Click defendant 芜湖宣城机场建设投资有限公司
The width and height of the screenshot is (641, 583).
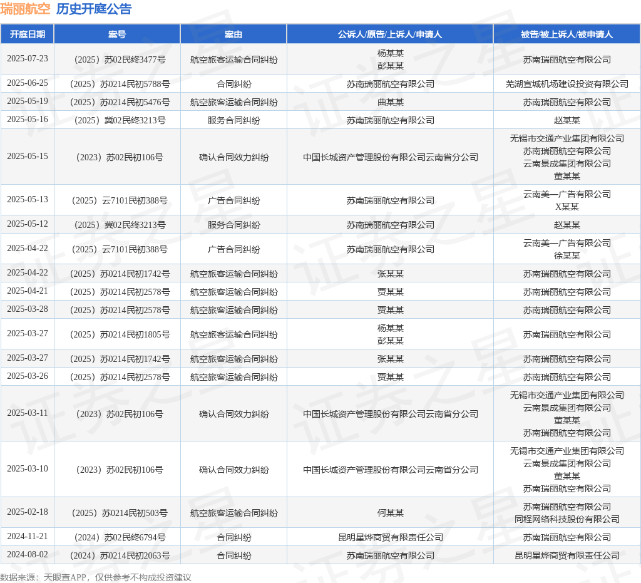(567, 84)
